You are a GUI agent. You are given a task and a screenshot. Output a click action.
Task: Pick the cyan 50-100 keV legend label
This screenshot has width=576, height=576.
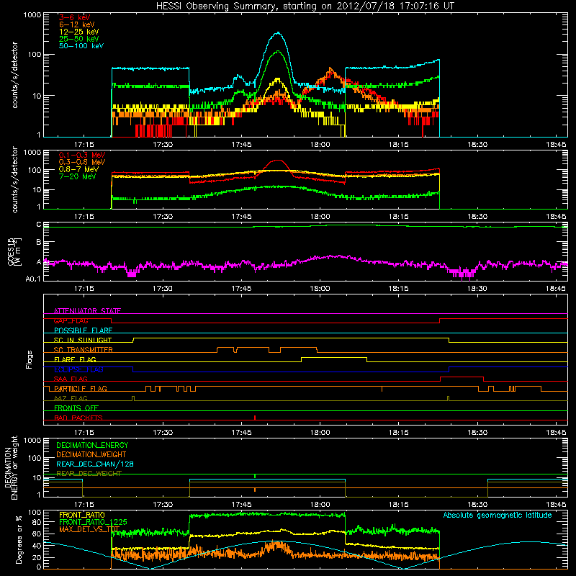coord(81,46)
